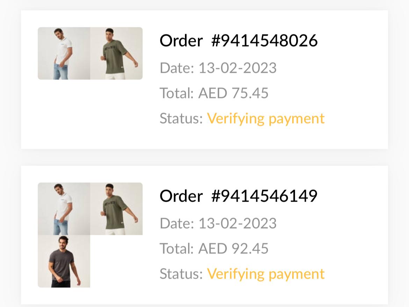Open white t-shirt thumbnail in order #9414548026
The image size is (409, 307).
tap(64, 53)
